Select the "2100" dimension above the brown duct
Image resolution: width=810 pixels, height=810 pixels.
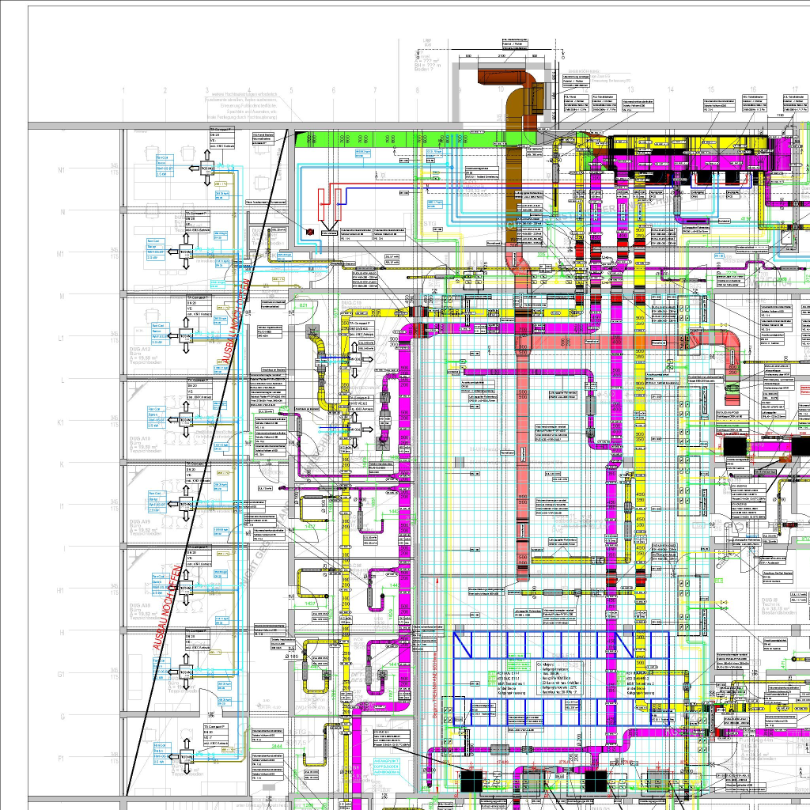tap(502, 57)
